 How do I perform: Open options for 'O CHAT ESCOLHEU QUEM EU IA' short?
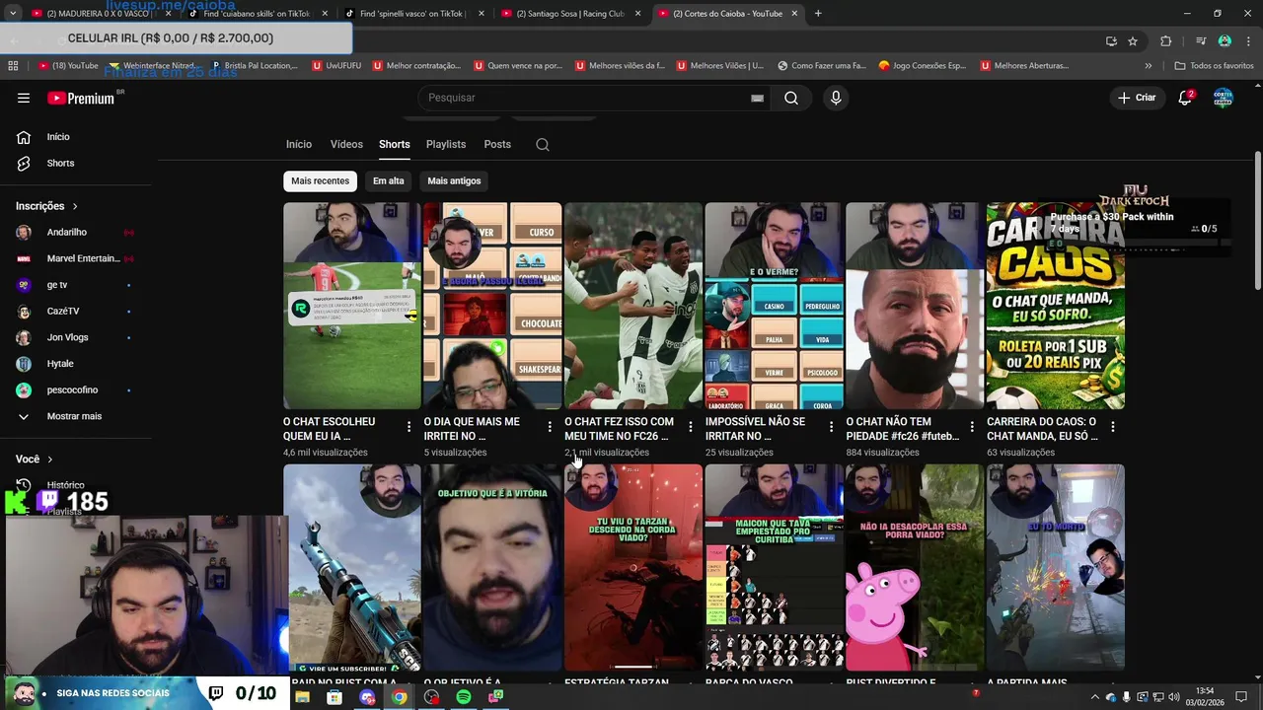[x=409, y=427]
